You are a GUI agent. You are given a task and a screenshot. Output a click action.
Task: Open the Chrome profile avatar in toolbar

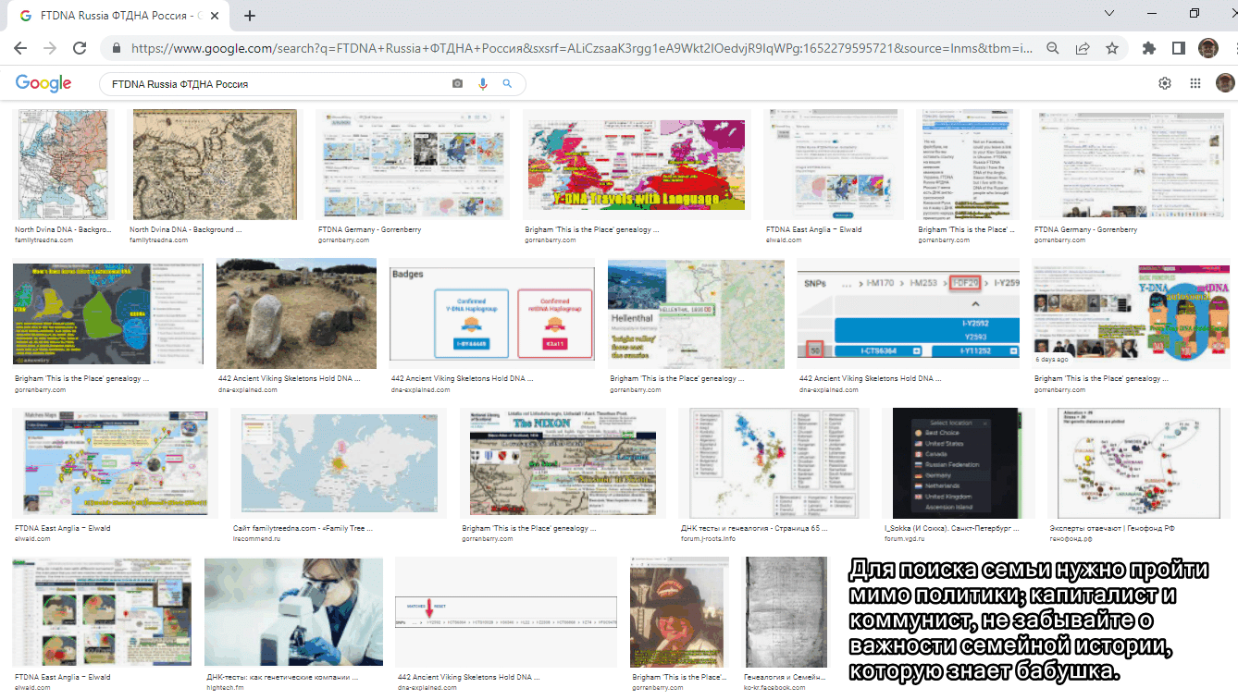click(1207, 48)
